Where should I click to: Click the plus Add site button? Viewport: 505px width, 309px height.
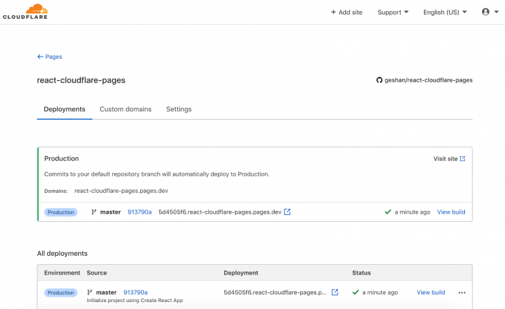[347, 12]
